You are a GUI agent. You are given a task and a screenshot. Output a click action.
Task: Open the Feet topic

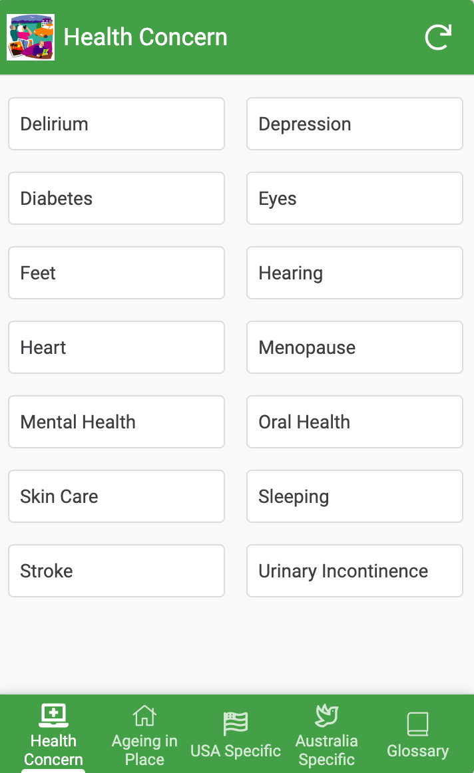coord(117,273)
